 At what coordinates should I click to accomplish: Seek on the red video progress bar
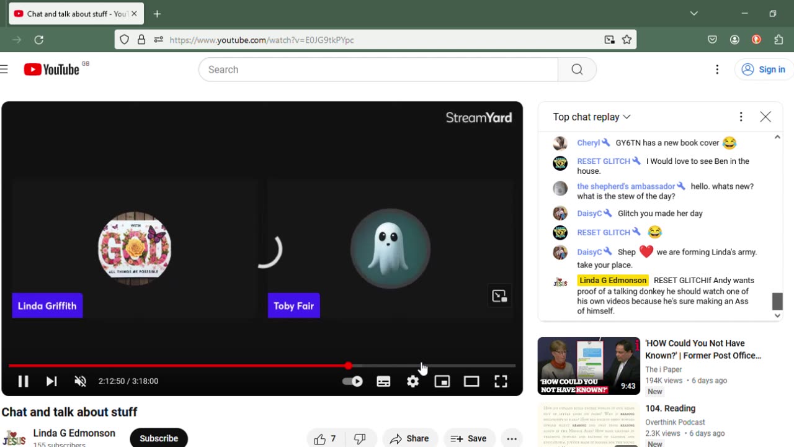[x=262, y=366]
